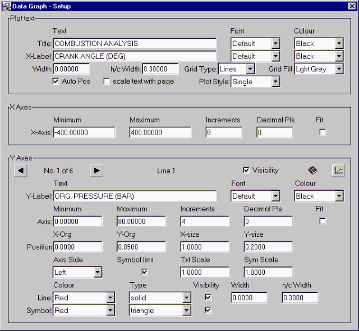Image resolution: width=359 pixels, height=331 pixels.
Task: Toggle Line visibility checkbox
Action: [208, 297]
